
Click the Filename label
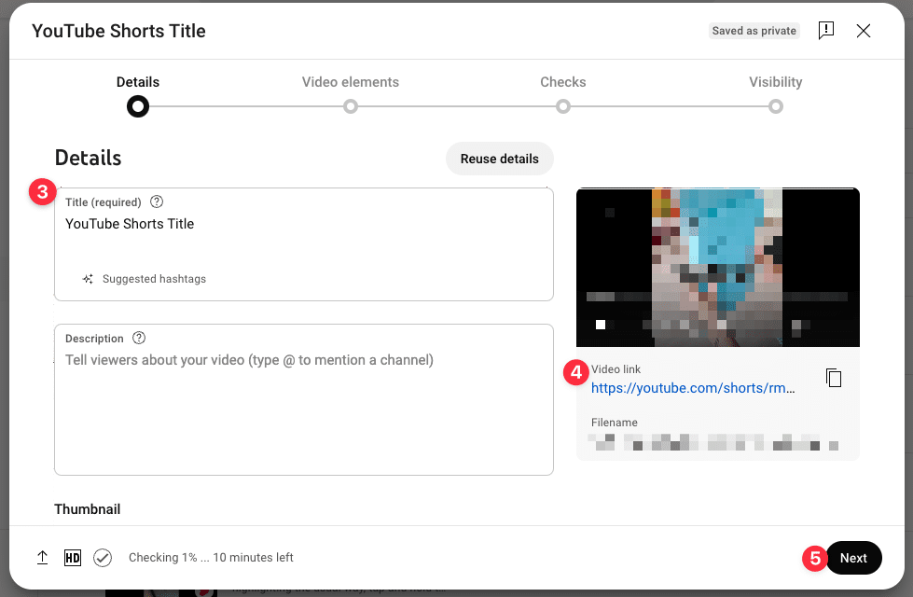(615, 423)
